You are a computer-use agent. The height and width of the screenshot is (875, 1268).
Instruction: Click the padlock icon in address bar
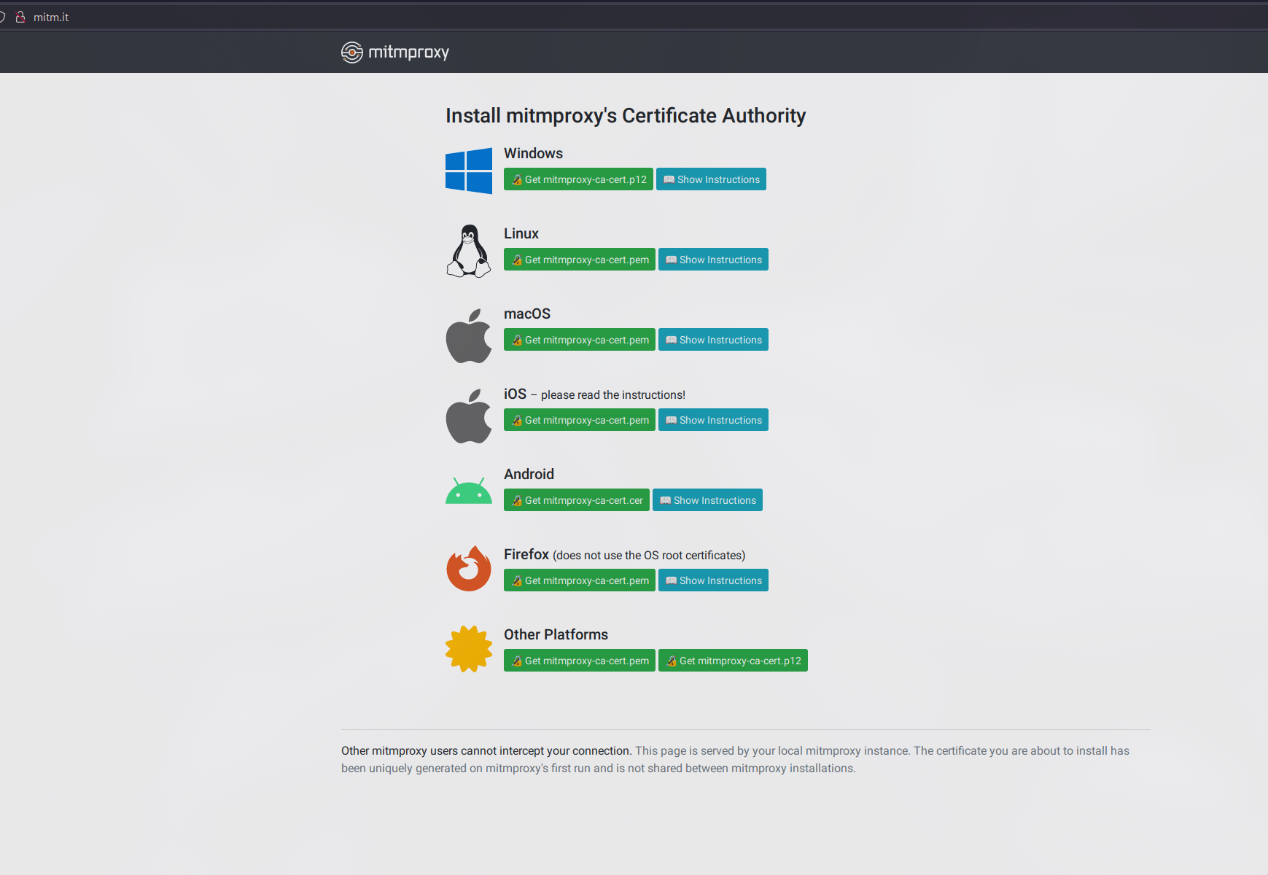point(20,17)
